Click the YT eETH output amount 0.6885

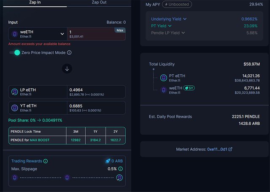pyautogui.click(x=76, y=106)
